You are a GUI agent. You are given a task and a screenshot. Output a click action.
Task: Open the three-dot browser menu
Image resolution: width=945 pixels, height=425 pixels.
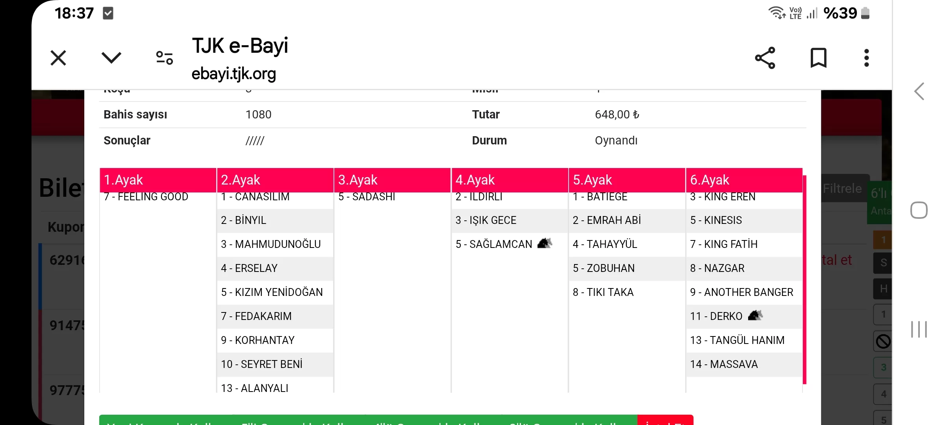[866, 58]
